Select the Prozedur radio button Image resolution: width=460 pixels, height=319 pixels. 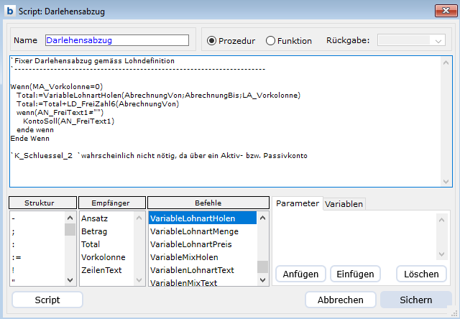211,41
